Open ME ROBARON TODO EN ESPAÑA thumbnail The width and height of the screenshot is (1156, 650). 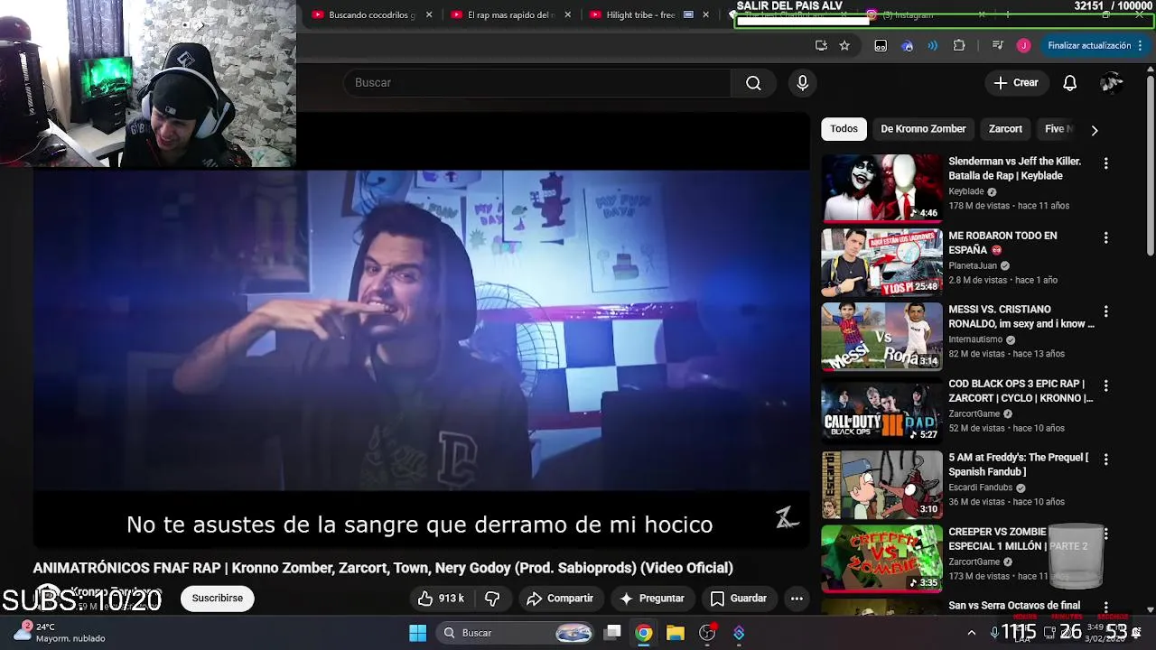[881, 262]
